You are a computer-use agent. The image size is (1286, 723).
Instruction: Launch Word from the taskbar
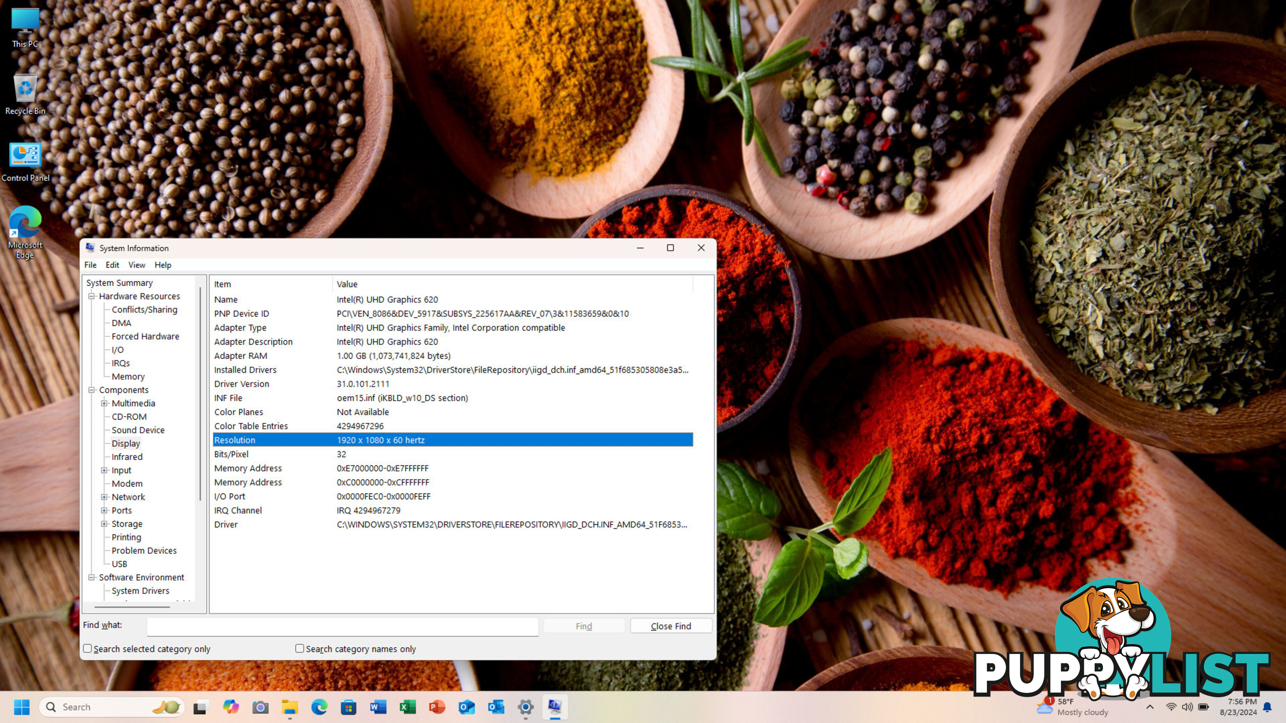point(378,707)
